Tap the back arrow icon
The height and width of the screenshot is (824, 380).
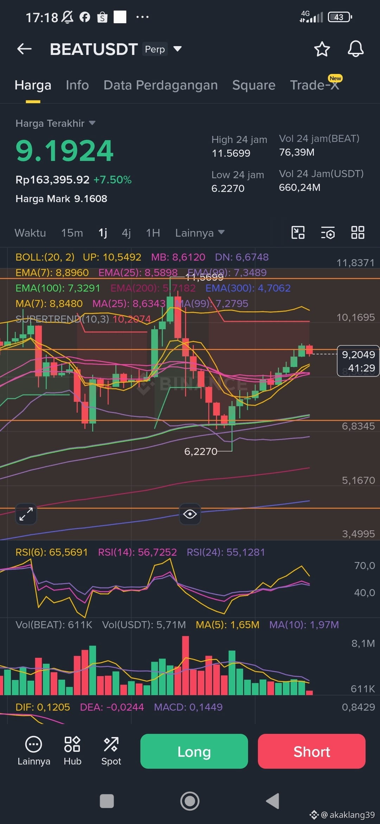pyautogui.click(x=24, y=49)
